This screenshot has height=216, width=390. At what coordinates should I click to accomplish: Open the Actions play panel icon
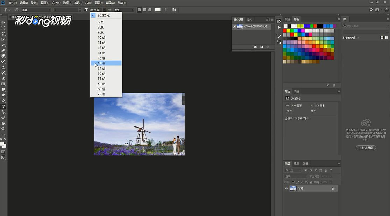point(279,28)
